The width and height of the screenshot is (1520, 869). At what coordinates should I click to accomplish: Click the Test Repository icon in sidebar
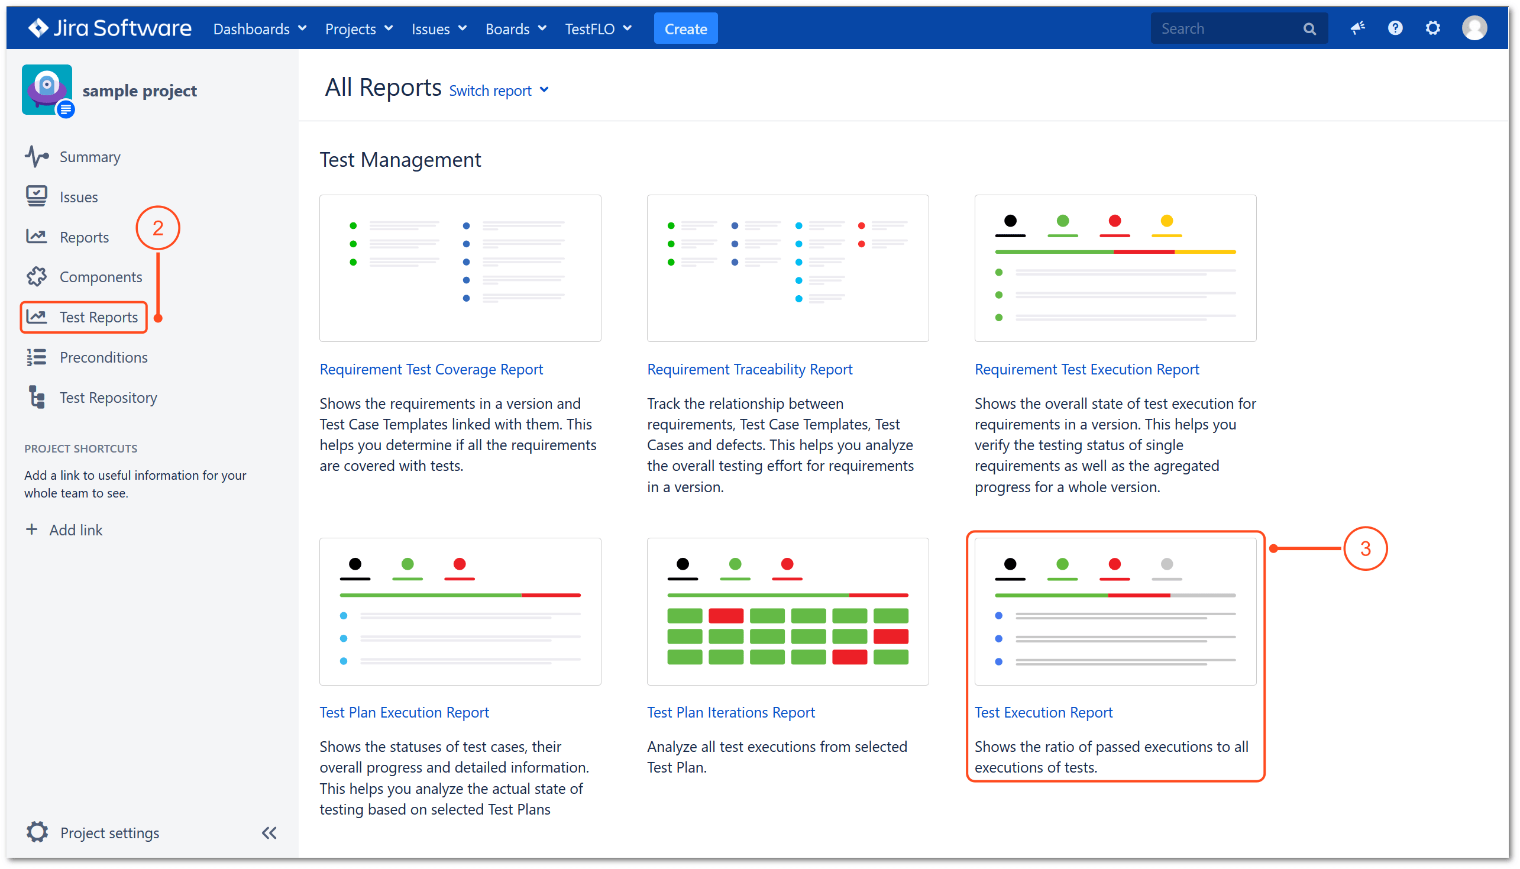(37, 397)
